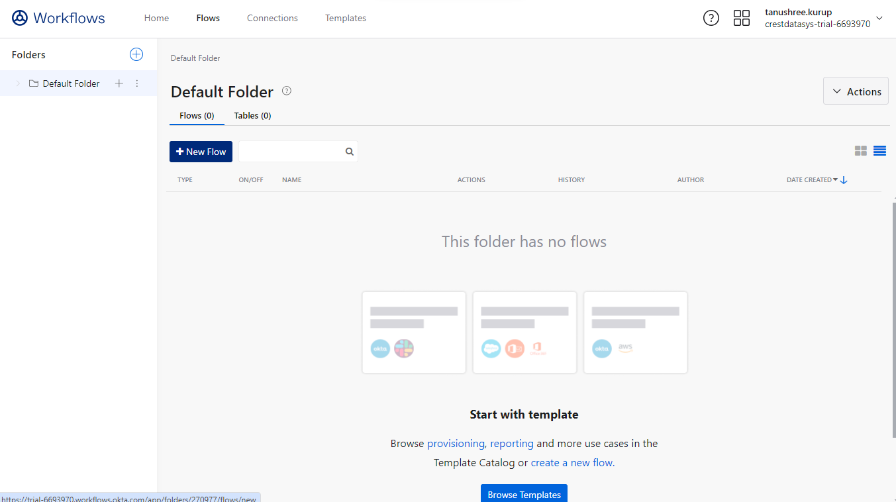Click the Okta Workflows logo icon
The width and height of the screenshot is (896, 502).
pyautogui.click(x=20, y=18)
